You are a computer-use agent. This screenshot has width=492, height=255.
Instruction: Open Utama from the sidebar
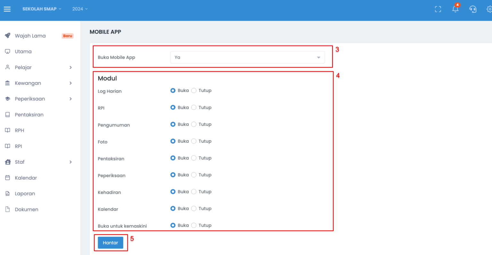tap(23, 52)
